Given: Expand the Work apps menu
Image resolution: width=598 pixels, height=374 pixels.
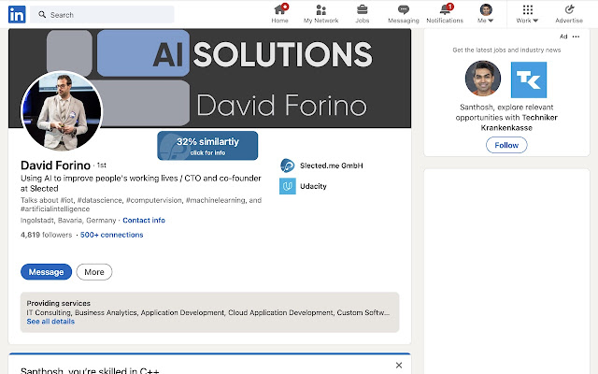Looking at the screenshot, I should (527, 14).
